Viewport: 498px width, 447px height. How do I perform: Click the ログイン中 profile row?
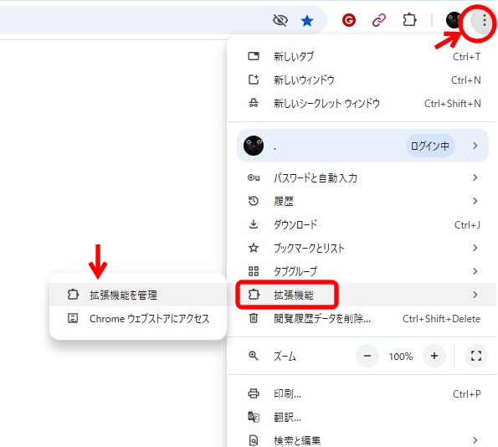(x=362, y=146)
